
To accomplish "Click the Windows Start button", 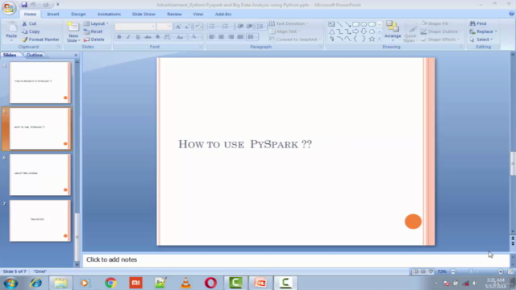I will point(10,283).
